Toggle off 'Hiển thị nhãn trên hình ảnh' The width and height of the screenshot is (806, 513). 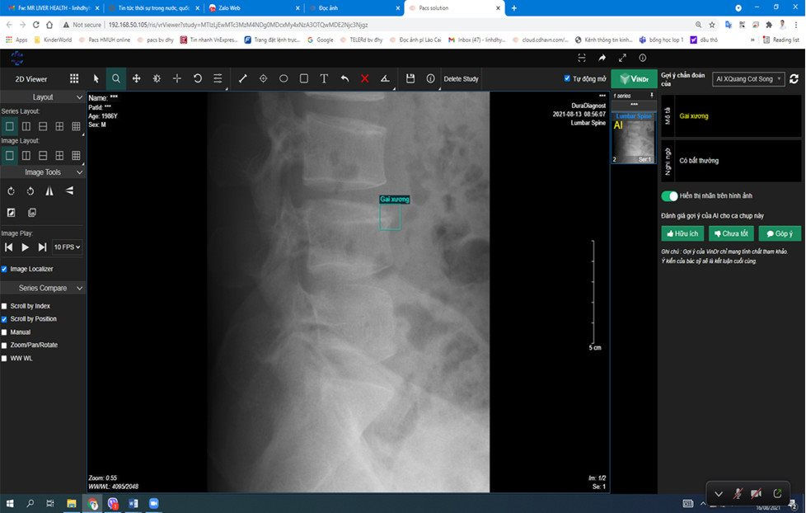(669, 196)
